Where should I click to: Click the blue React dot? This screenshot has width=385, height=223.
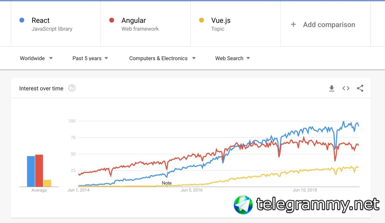[22, 20]
